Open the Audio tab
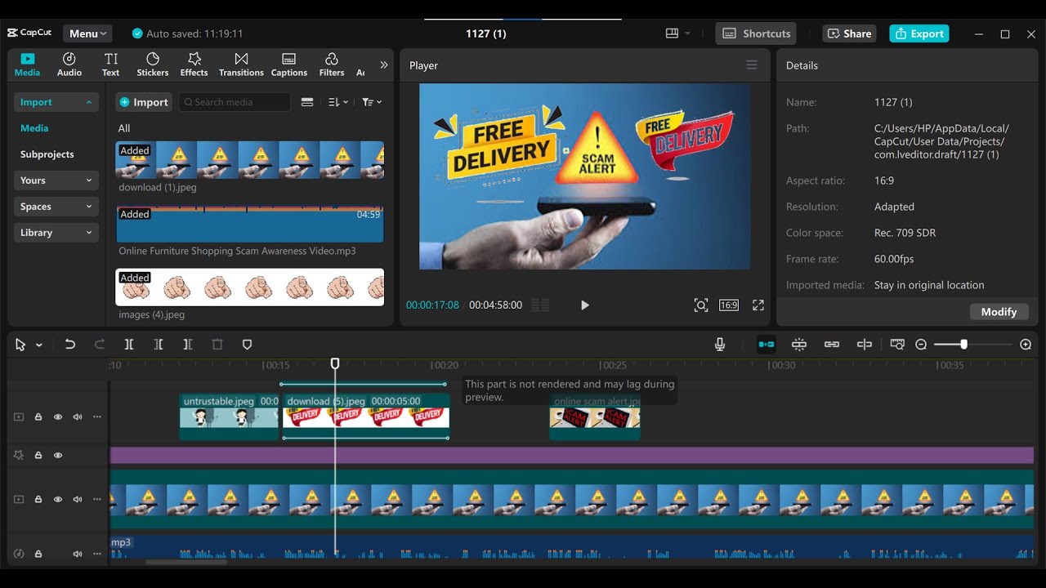Viewport: 1046px width, 588px height. click(69, 65)
